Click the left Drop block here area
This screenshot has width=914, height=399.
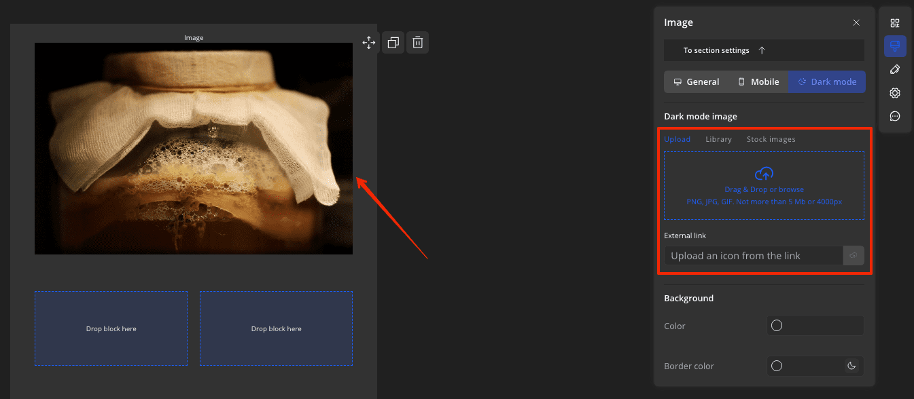pos(111,328)
